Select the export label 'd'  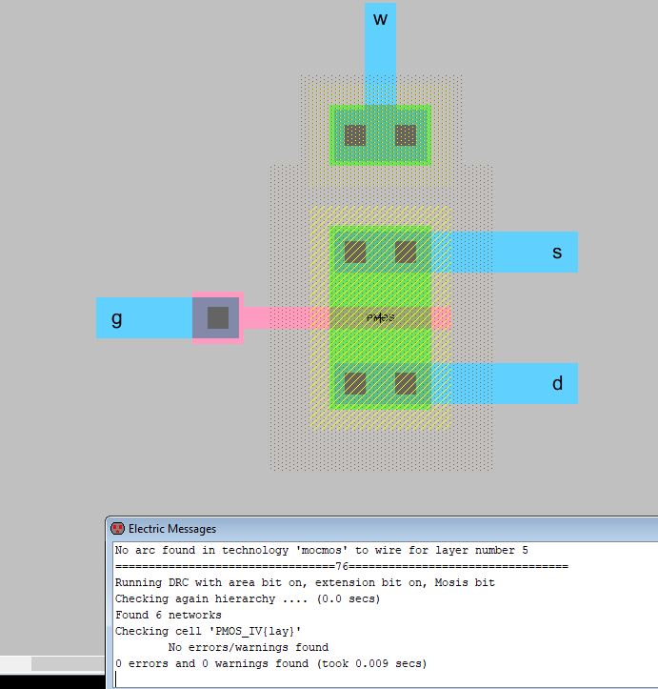click(557, 384)
